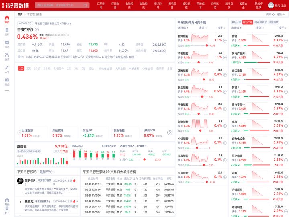The image size is (289, 217).
Task: Select the 最大 chart range
Action: [92, 68]
